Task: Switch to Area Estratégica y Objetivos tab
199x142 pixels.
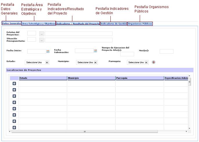Action: click(39, 23)
